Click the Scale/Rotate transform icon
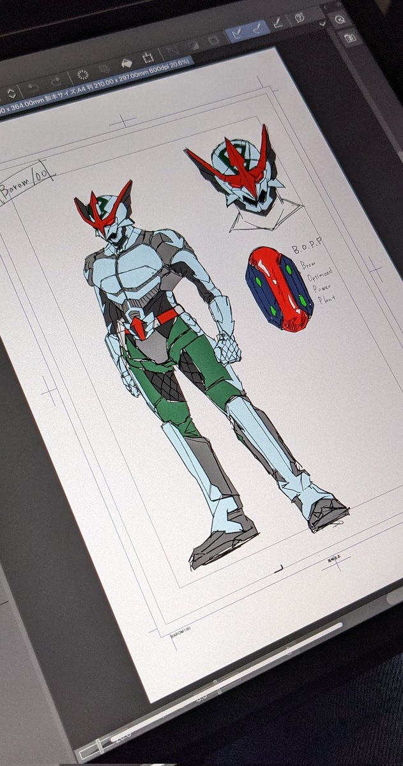The height and width of the screenshot is (766, 403). click(148, 57)
